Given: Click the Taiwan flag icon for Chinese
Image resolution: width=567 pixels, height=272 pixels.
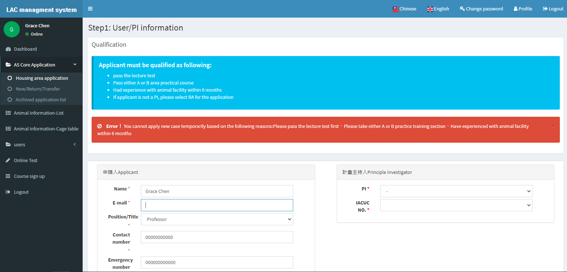Looking at the screenshot, I should (396, 9).
